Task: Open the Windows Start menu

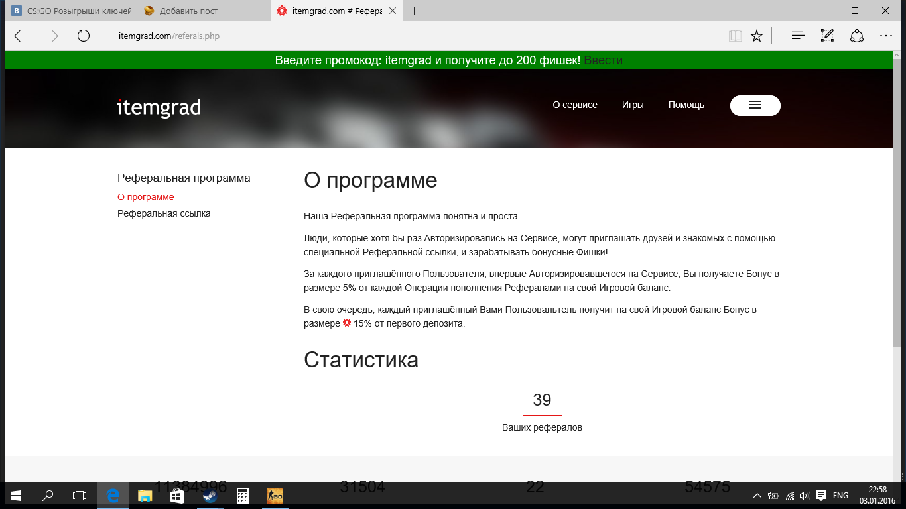Action: tap(16, 495)
